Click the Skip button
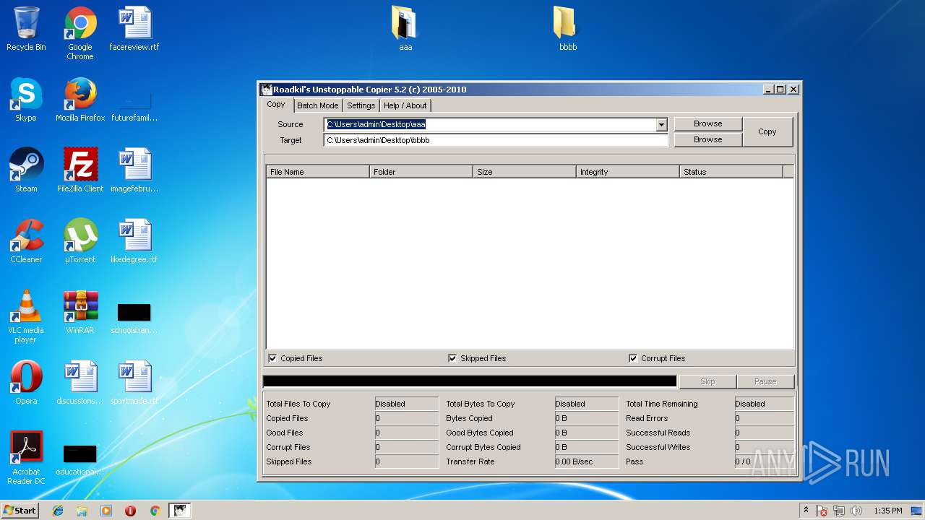Image resolution: width=925 pixels, height=520 pixels. [707, 381]
